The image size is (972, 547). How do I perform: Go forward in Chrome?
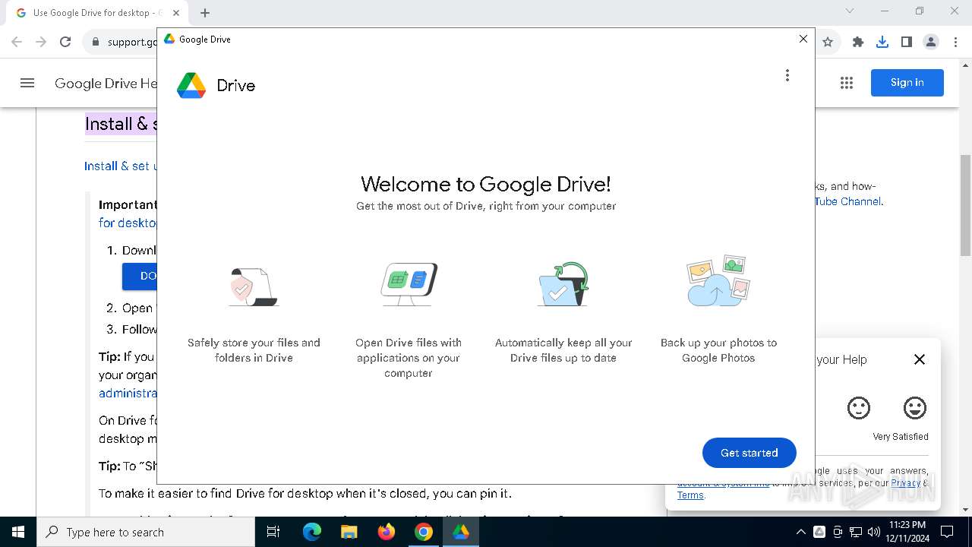(41, 42)
